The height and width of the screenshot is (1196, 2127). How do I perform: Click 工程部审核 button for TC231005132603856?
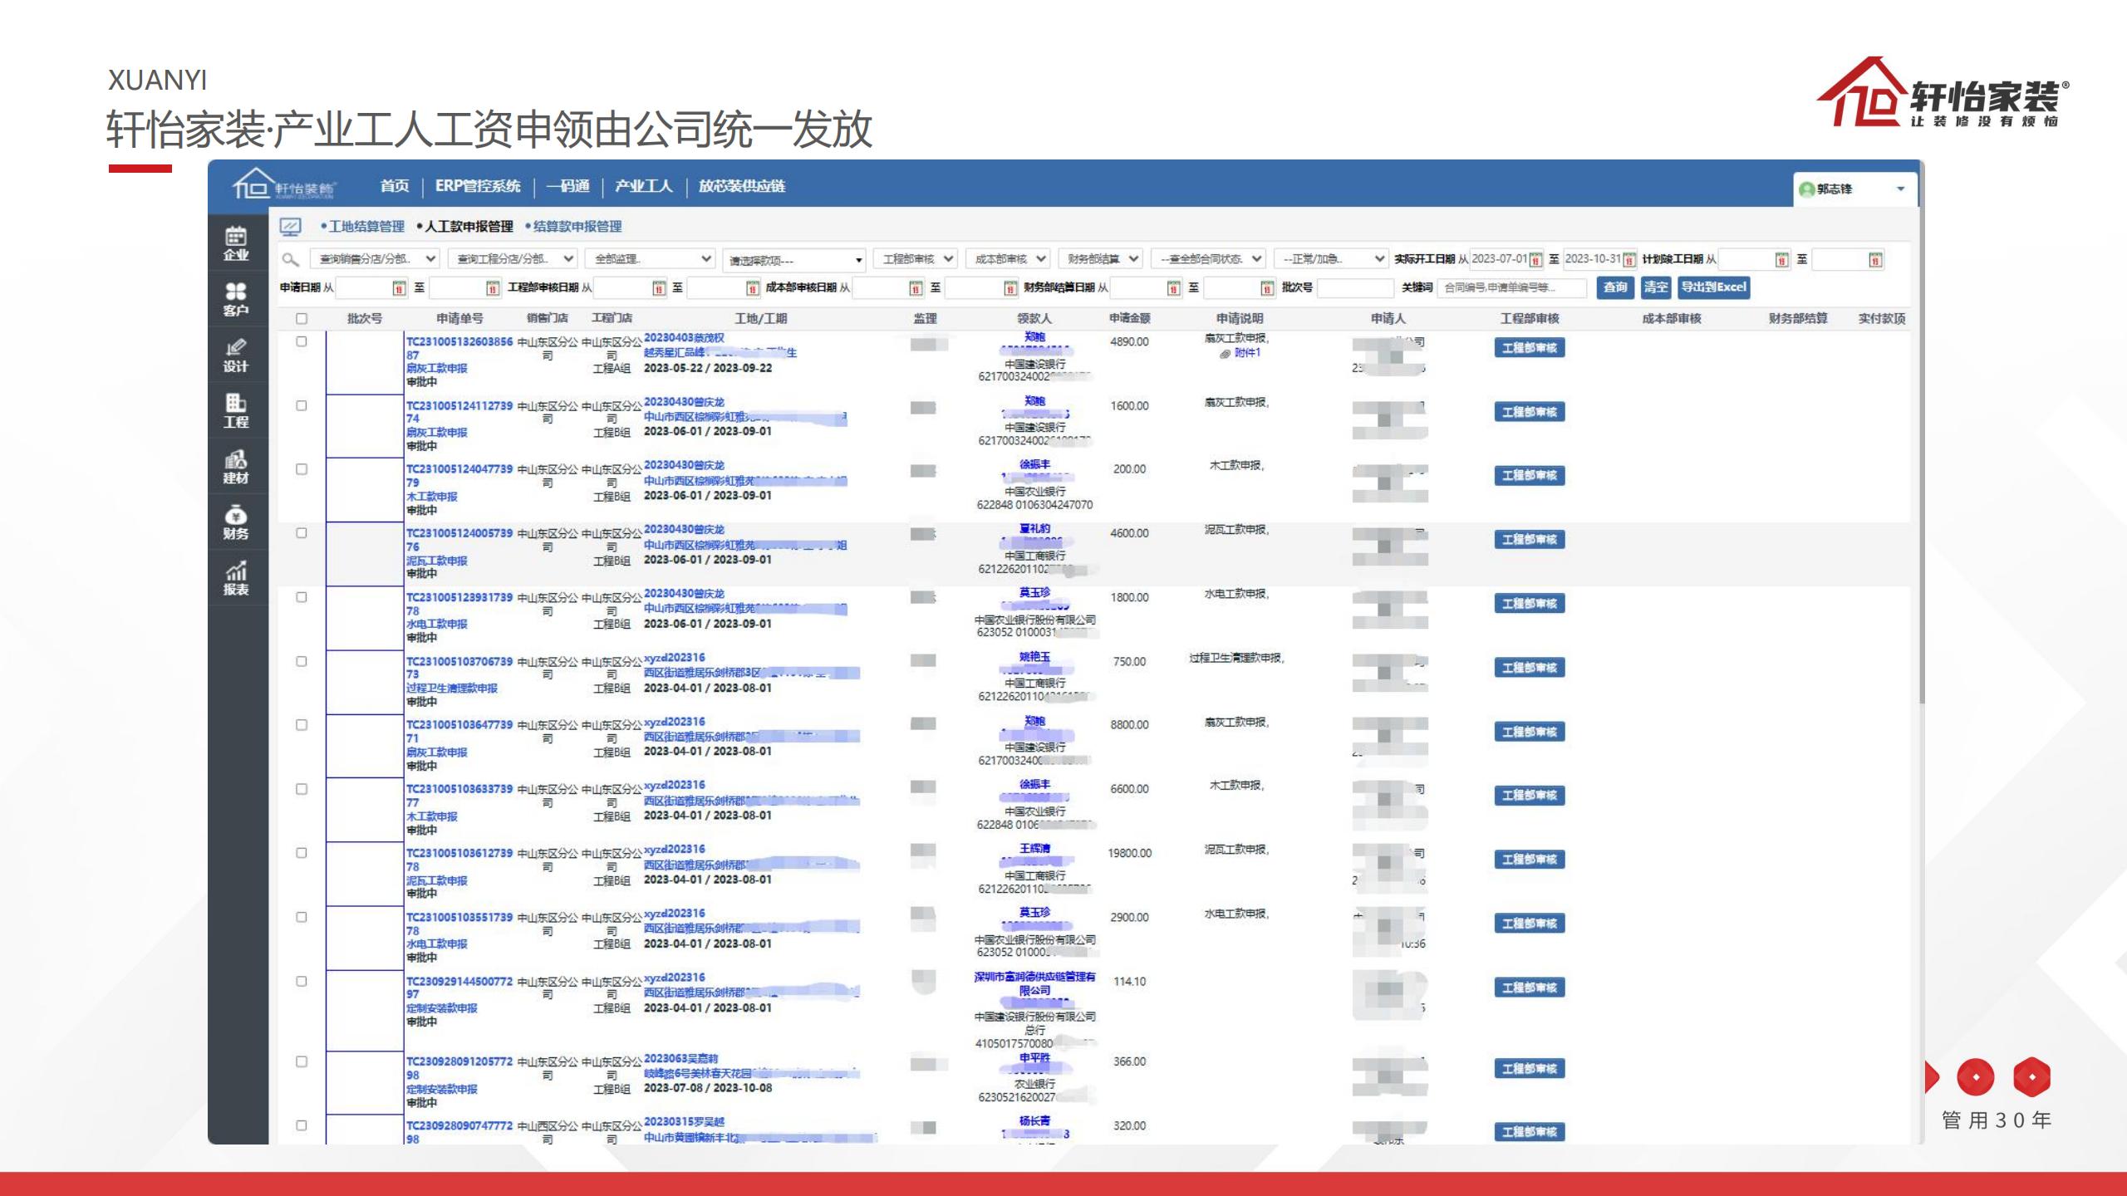click(1529, 348)
